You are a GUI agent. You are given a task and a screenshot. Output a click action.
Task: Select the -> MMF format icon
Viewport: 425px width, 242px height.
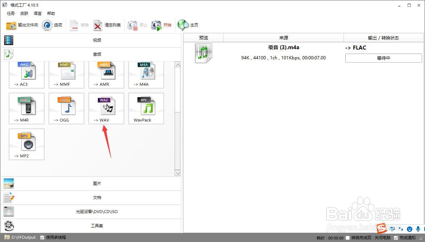(66, 75)
